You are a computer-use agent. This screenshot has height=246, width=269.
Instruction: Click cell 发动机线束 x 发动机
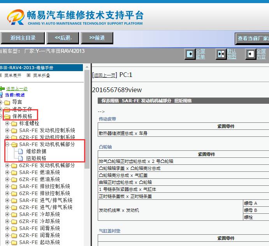171,210
